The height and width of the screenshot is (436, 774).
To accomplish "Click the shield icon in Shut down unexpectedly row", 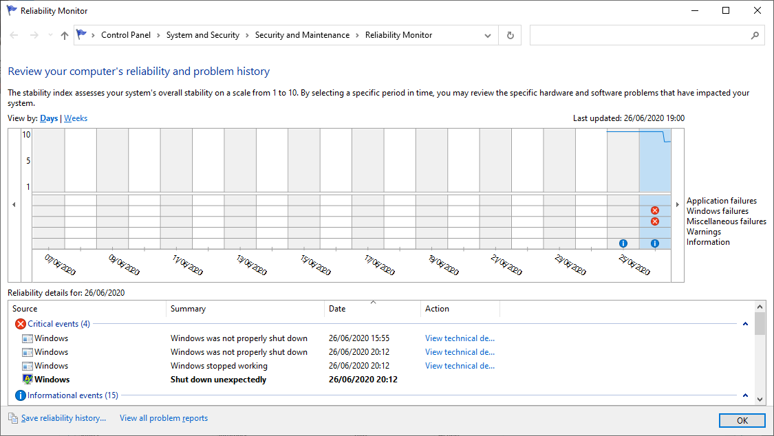I will tap(28, 380).
